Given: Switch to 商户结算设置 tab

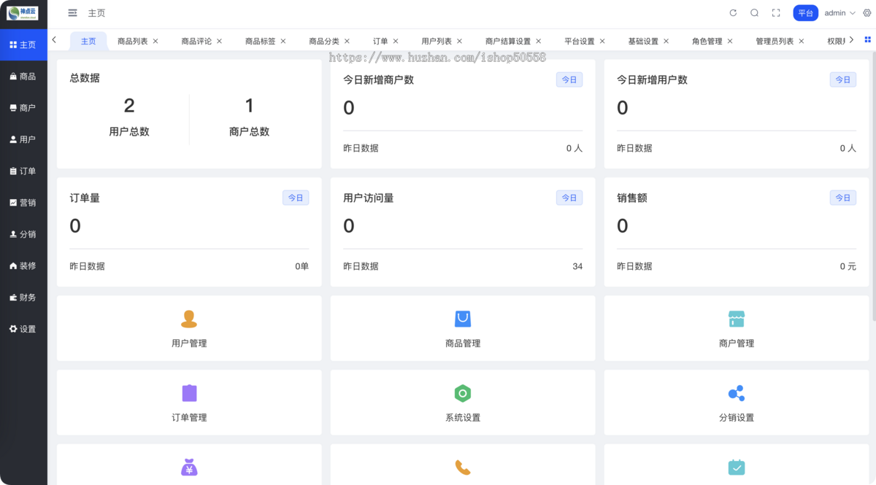Looking at the screenshot, I should (x=508, y=42).
